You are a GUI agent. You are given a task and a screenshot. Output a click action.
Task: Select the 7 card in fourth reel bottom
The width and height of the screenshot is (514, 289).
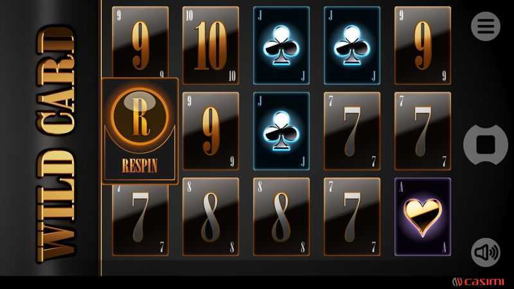click(352, 217)
